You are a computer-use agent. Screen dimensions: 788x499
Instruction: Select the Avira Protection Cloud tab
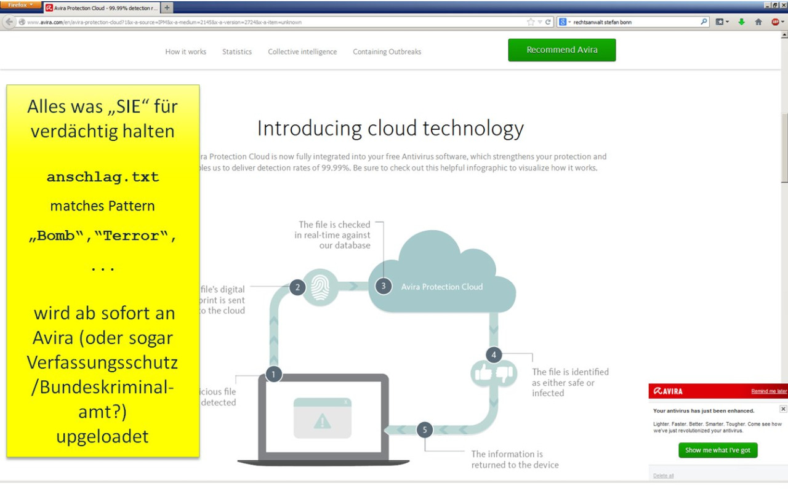(x=102, y=8)
